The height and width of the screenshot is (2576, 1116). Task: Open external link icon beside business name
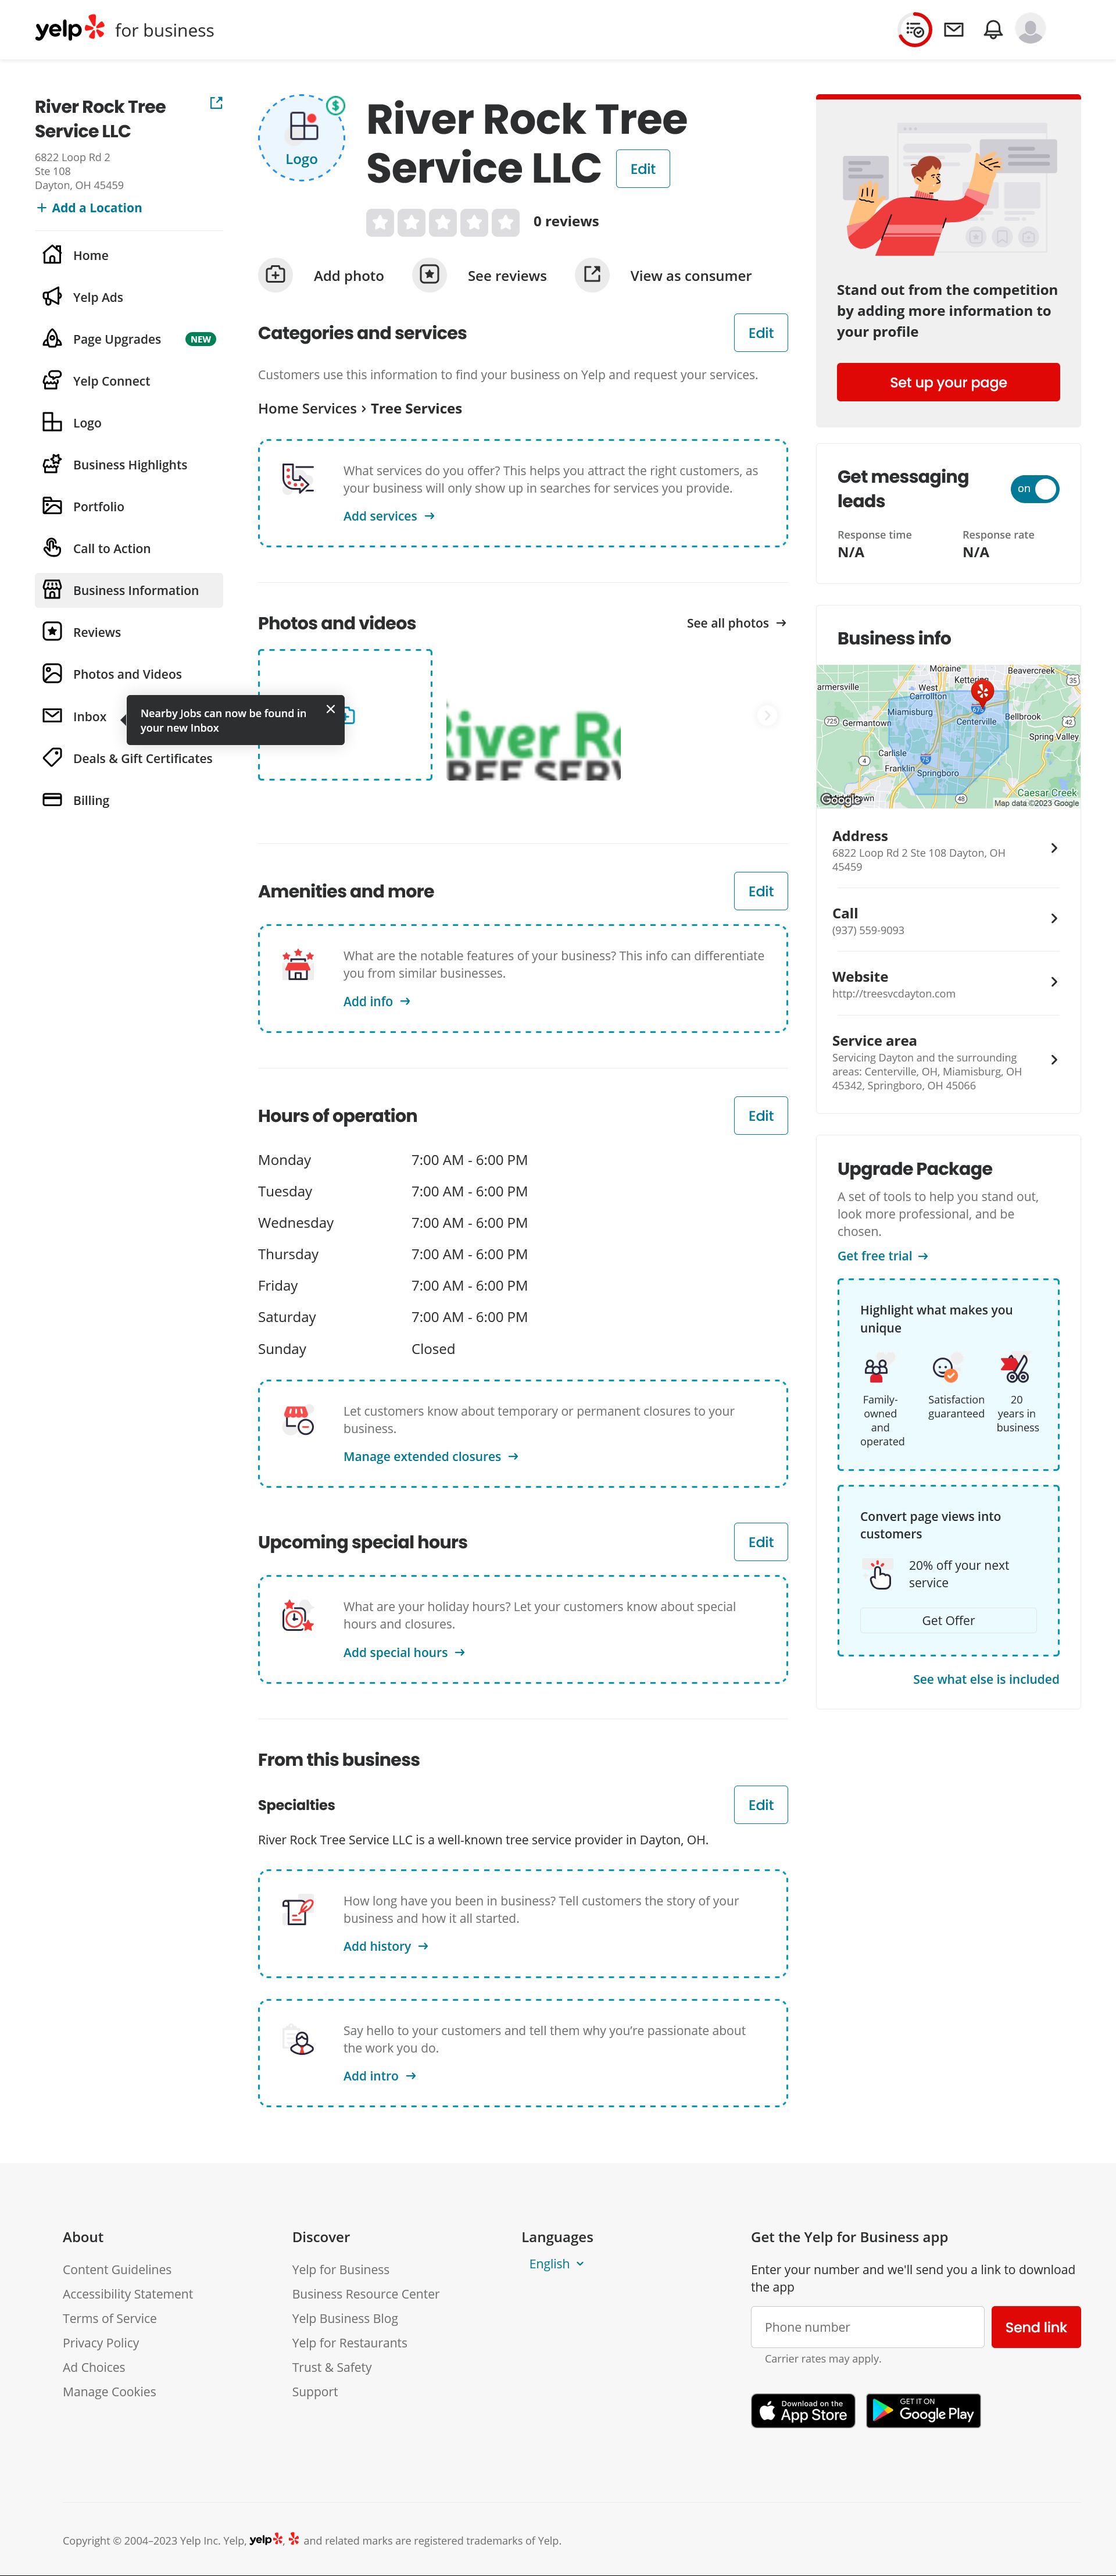(x=216, y=103)
